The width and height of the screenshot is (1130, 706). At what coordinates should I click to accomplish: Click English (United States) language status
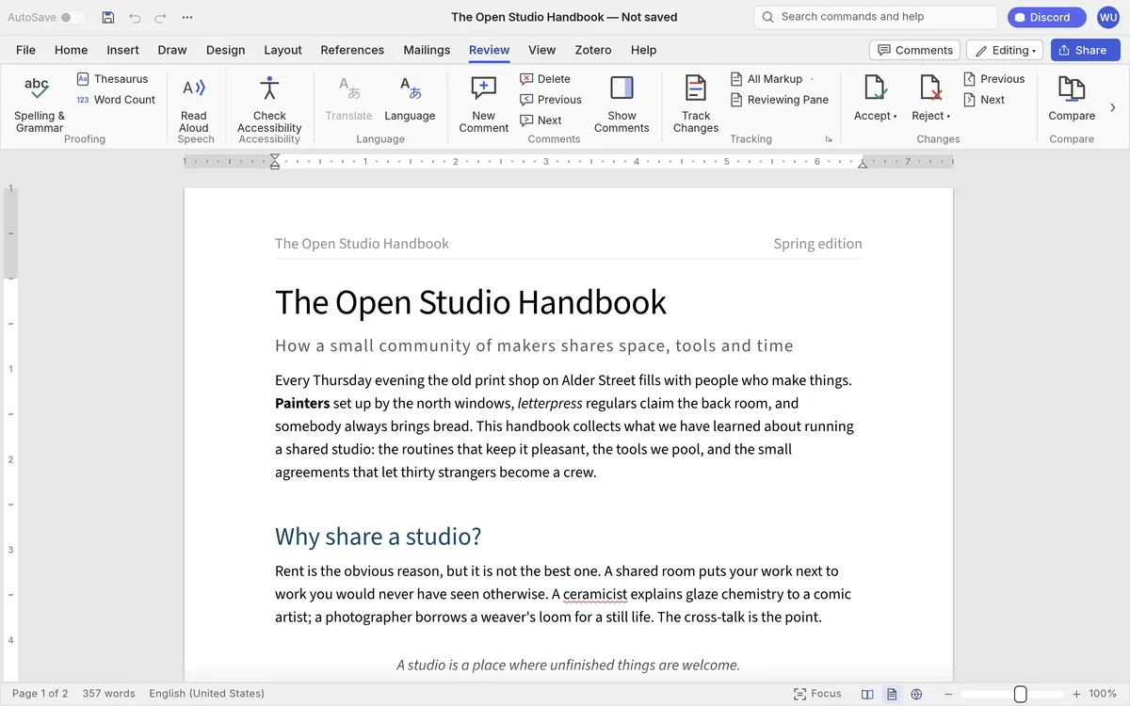206,694
